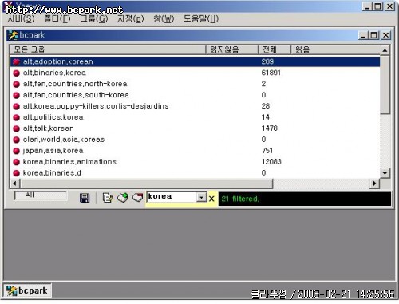399x304 pixels.
Task: Click the 12083 total count cell
Action: pyautogui.click(x=271, y=162)
